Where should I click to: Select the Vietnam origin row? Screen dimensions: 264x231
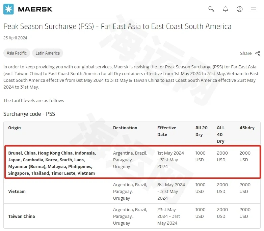pos(132,191)
